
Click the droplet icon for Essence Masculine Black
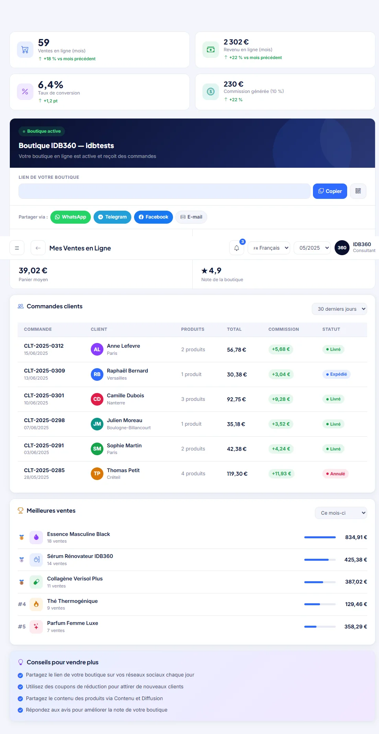click(36, 537)
